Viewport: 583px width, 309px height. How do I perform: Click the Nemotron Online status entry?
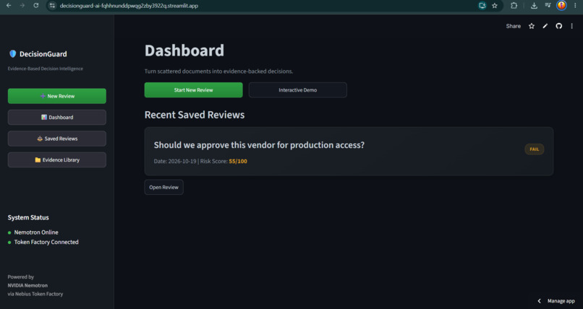click(x=36, y=232)
